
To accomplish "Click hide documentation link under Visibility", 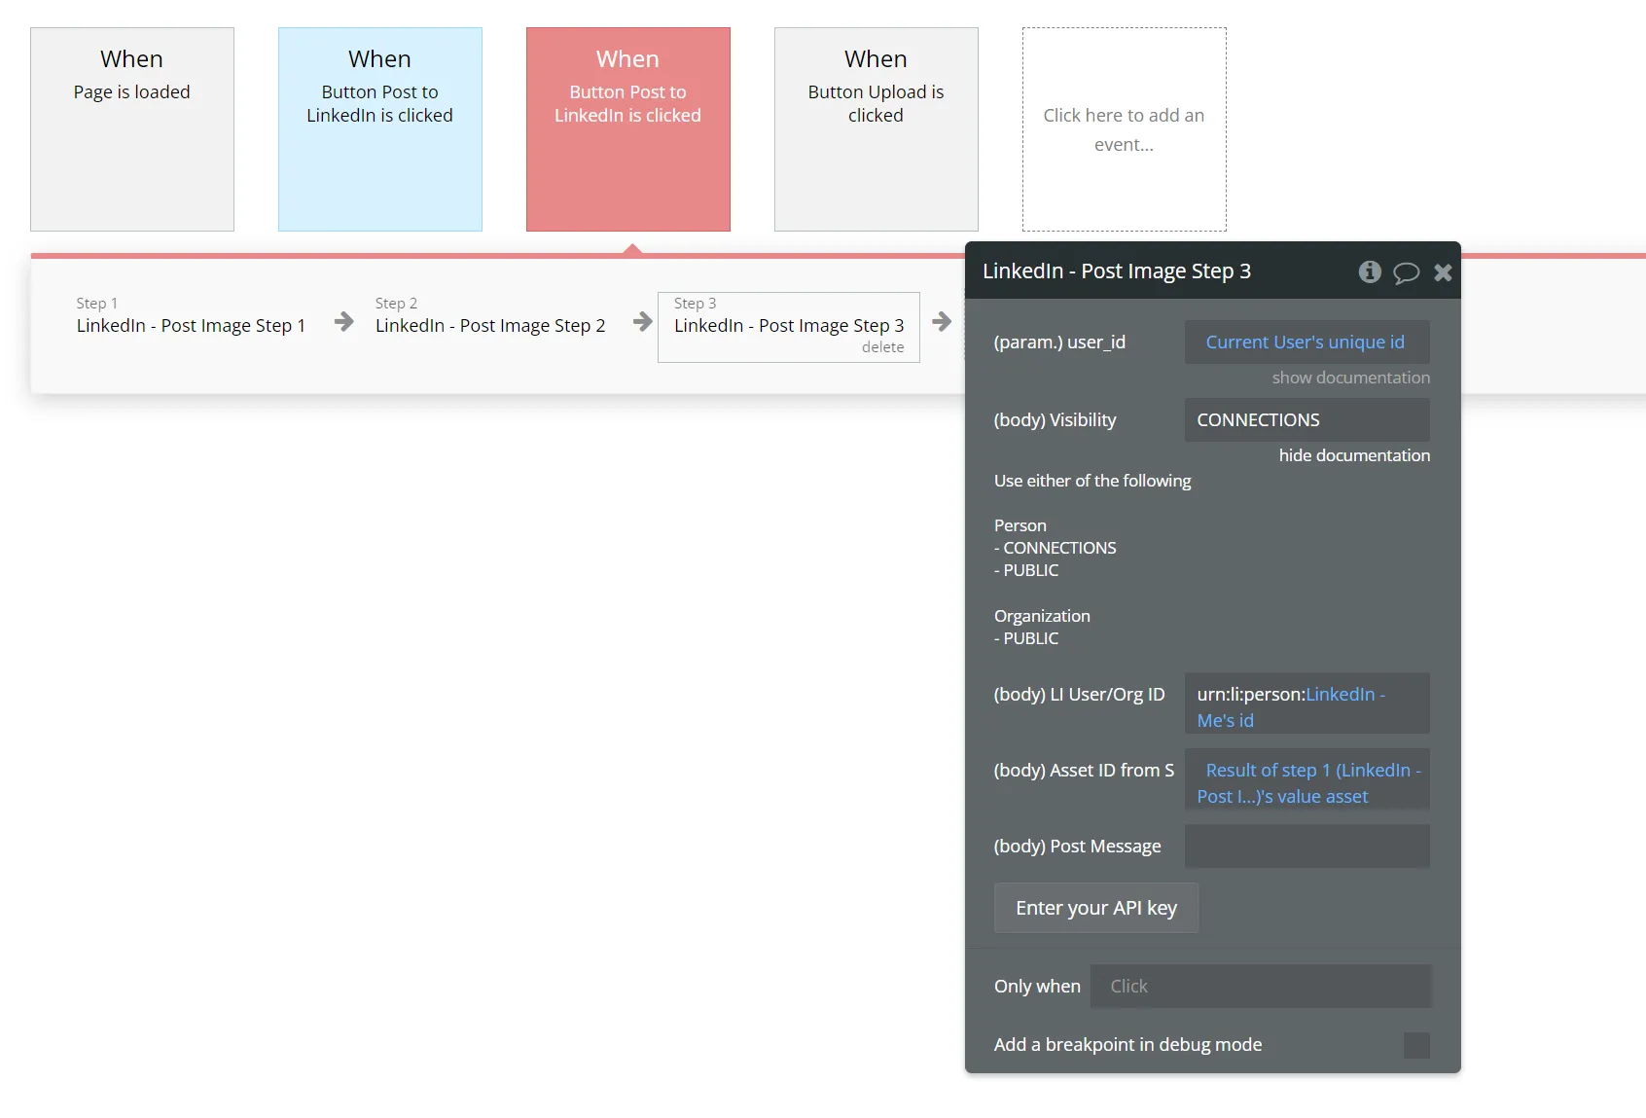I will coord(1354,455).
